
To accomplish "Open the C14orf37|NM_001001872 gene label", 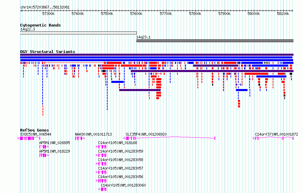I will click(276, 134).
